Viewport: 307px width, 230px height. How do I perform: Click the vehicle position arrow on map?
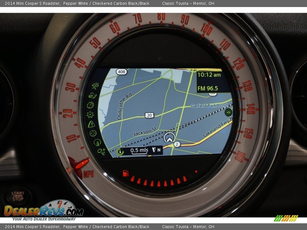point(169,138)
